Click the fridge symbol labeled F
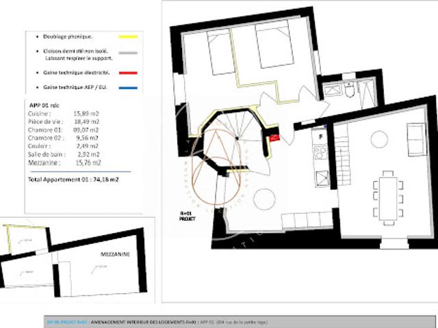 (x=321, y=137)
